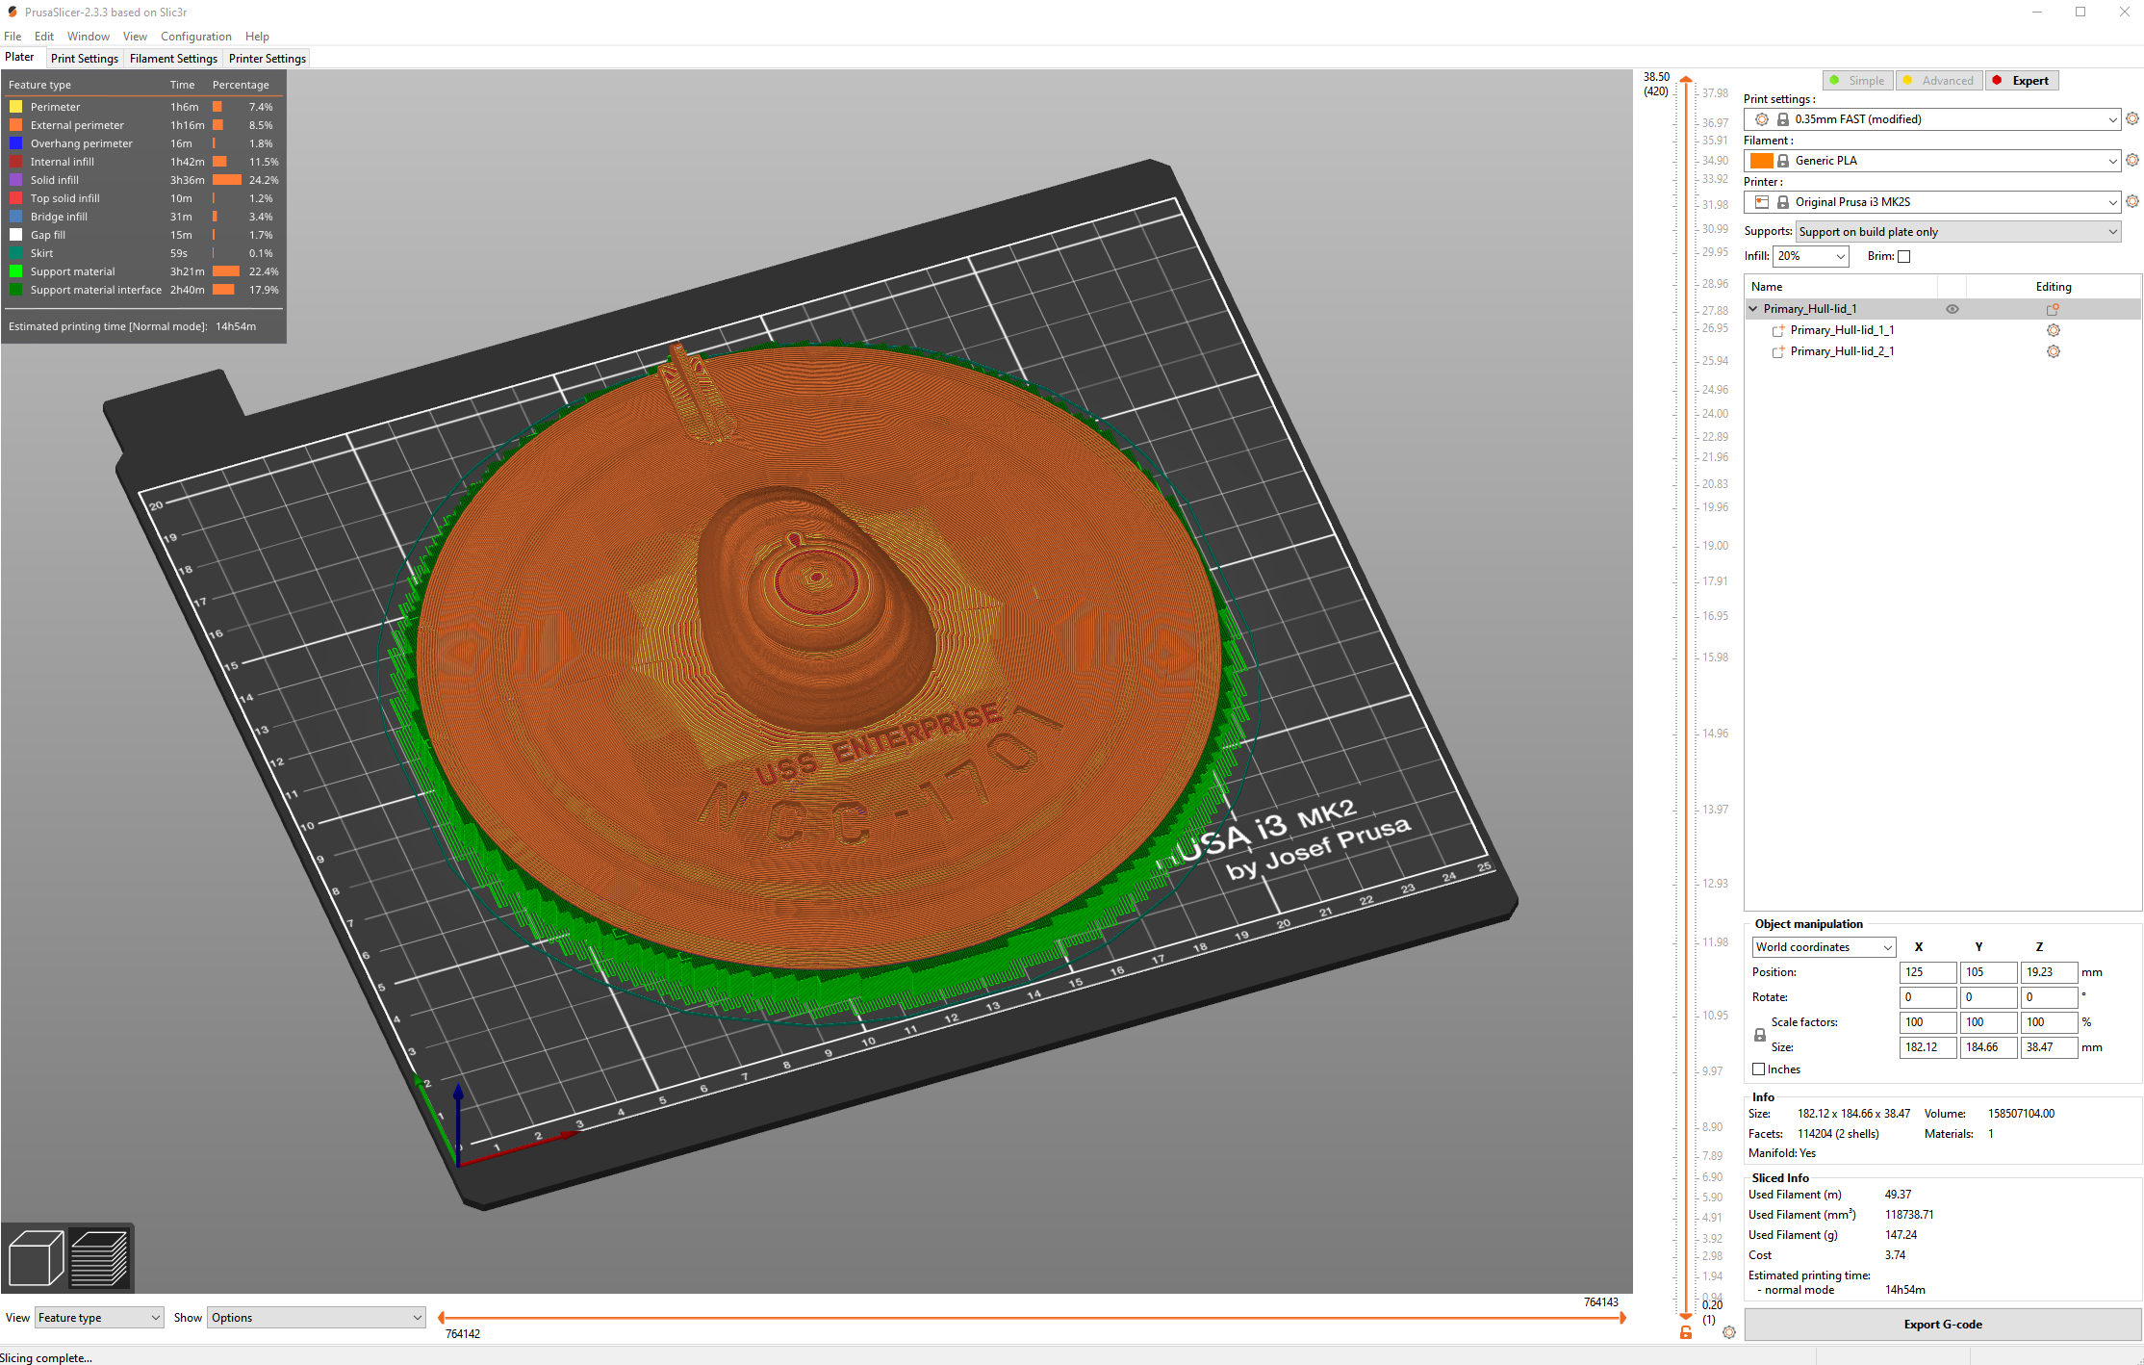Open Supports dropdown
Image resolution: width=2144 pixels, height=1365 pixels.
point(1958,232)
